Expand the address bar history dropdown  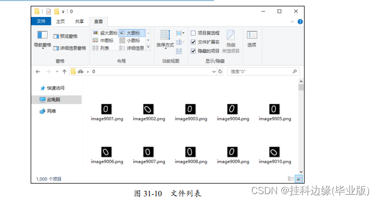[214, 71]
